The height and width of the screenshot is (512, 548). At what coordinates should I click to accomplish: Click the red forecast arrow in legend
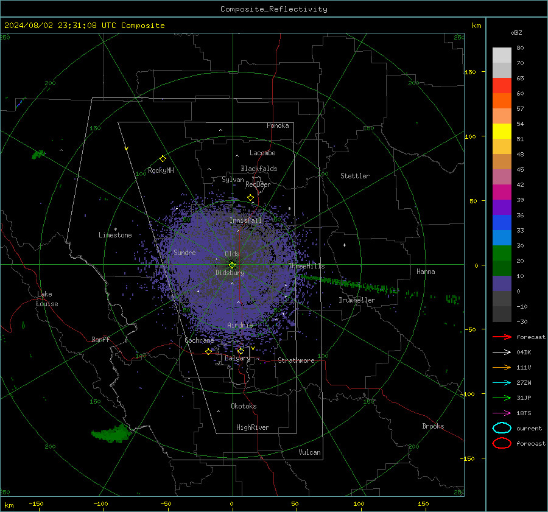[502, 337]
